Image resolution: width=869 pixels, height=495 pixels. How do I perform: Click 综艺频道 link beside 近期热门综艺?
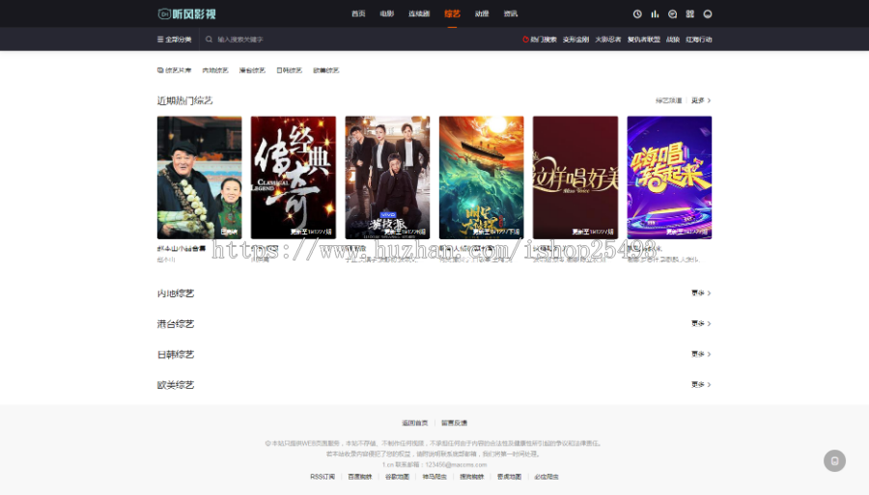pos(668,100)
